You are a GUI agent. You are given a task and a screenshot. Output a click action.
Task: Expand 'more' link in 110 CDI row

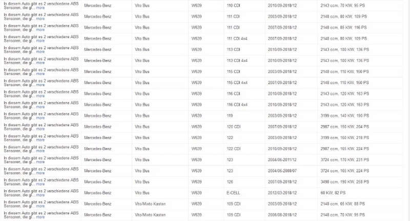click(40, 8)
